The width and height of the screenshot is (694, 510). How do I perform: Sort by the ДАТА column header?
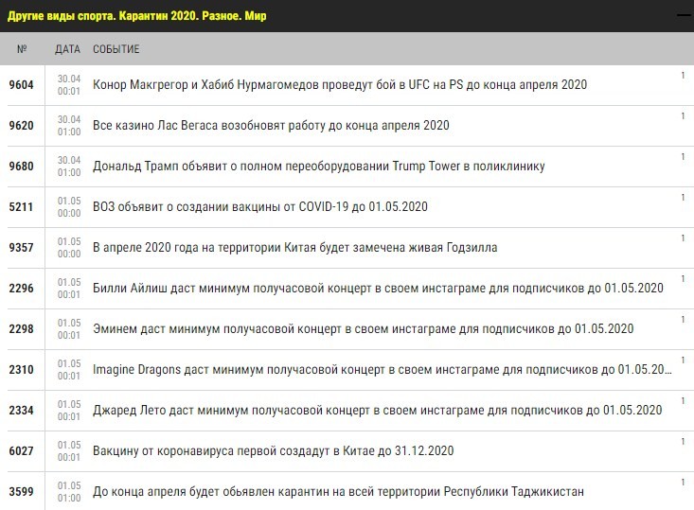(x=67, y=48)
